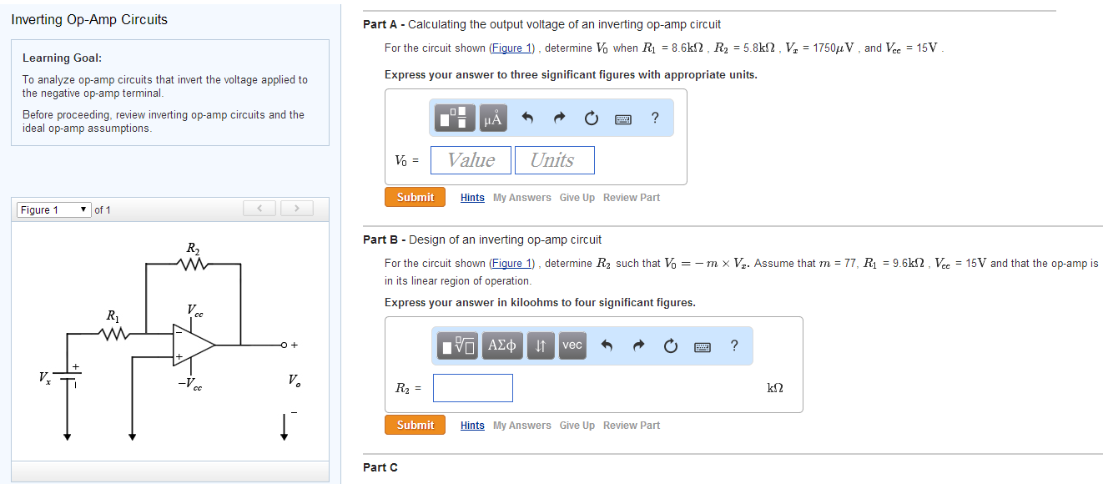Viewport: 1103px width, 484px height.
Task: Select the vec vector notation icon in Part B
Action: pos(572,345)
